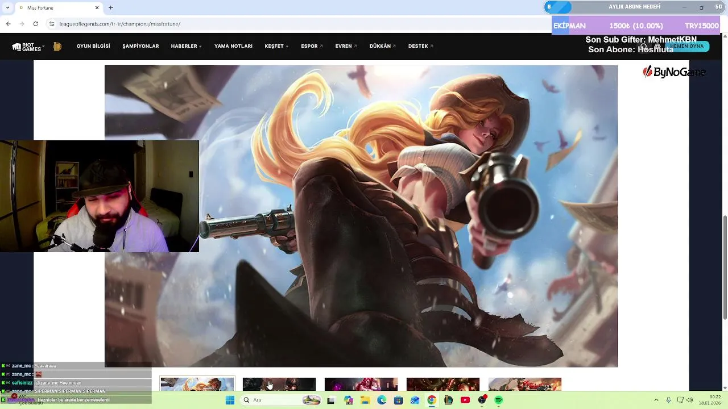
Task: Click the page vertical scrollbar thumb
Action: click(725, 267)
